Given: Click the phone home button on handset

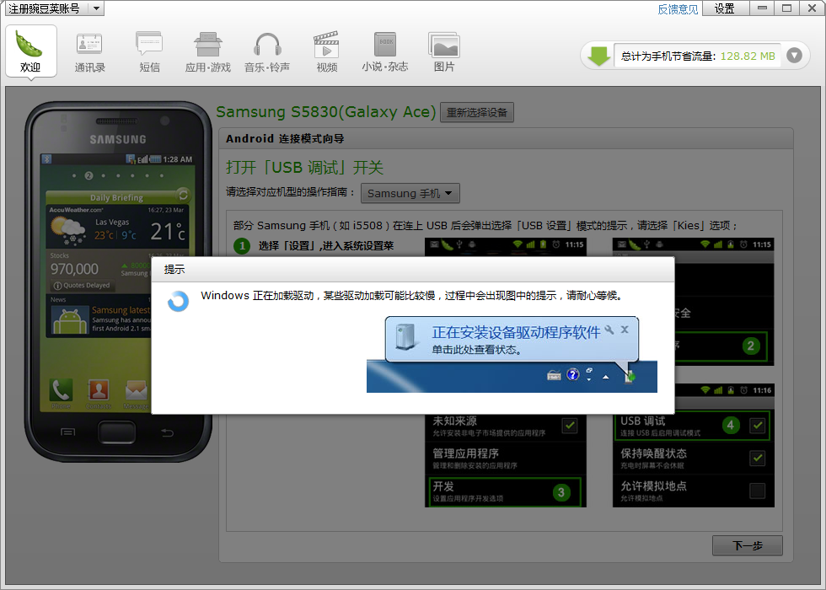Looking at the screenshot, I should pos(117,432).
